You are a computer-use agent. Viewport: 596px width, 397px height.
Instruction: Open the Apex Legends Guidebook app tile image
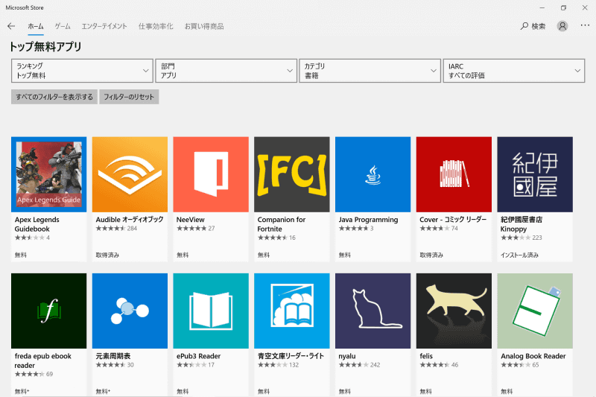48,174
